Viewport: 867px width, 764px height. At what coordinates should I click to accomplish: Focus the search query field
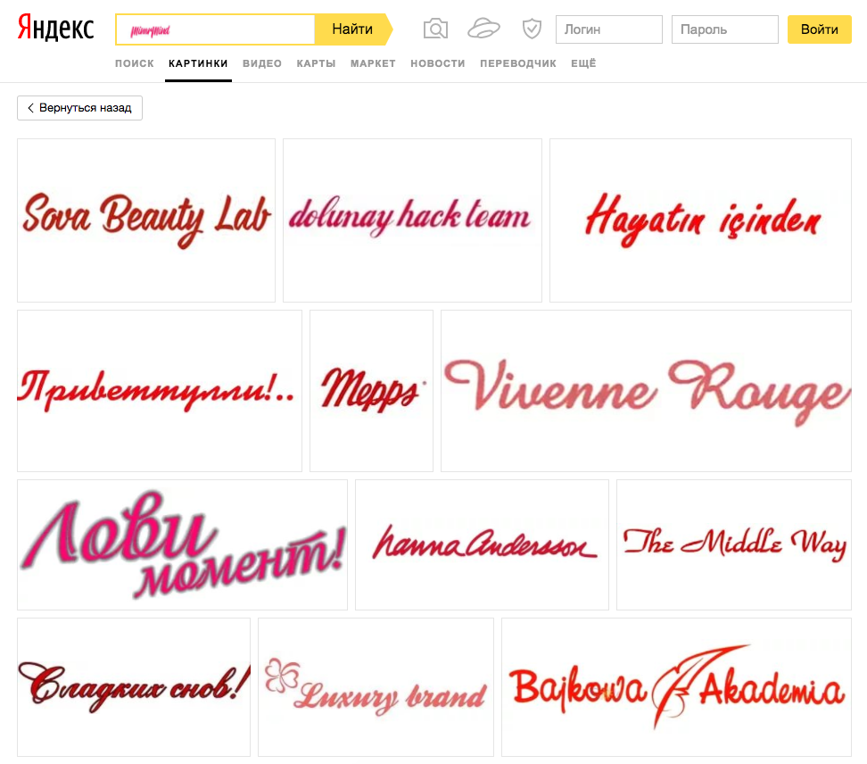pos(215,29)
